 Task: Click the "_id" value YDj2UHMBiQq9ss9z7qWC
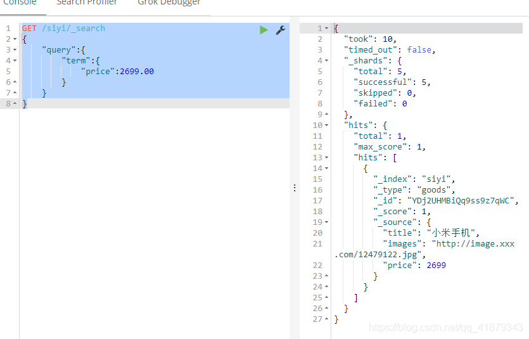click(461, 201)
